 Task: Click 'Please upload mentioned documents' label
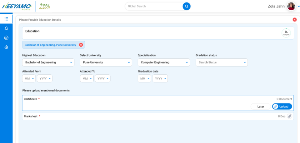point(46,91)
